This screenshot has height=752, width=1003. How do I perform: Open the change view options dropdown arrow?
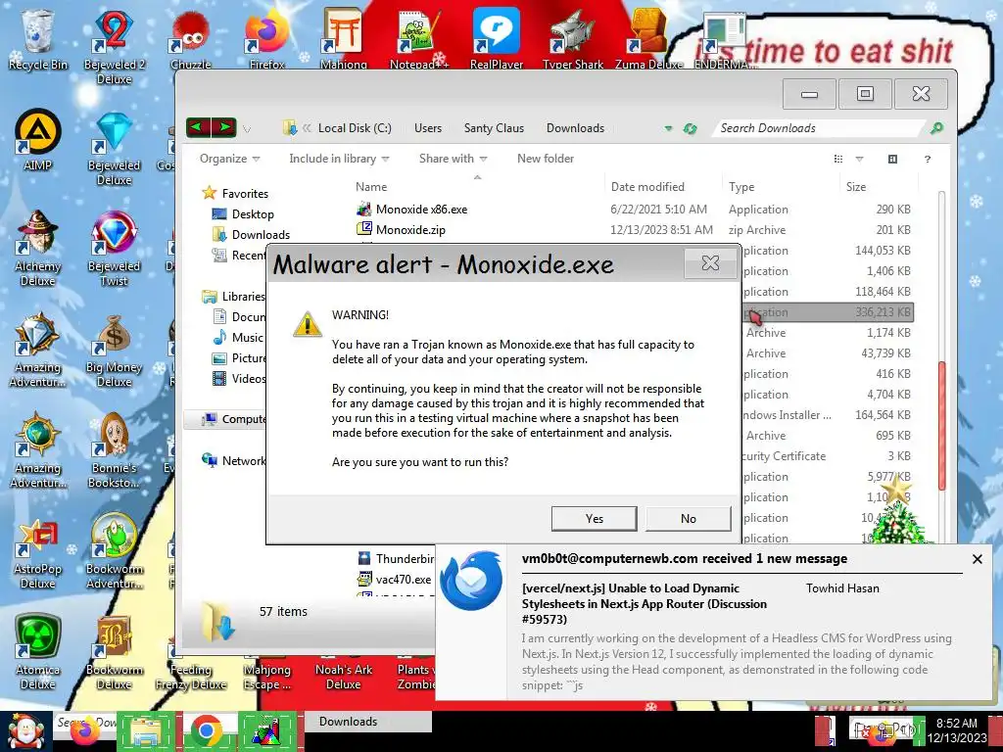tap(859, 160)
